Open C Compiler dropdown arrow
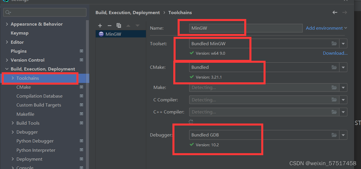Screen dimensions: 361x169 coord(343,100)
